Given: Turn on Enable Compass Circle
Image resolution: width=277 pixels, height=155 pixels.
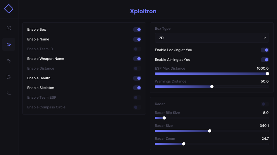Looking at the screenshot, I should pyautogui.click(x=137, y=107).
